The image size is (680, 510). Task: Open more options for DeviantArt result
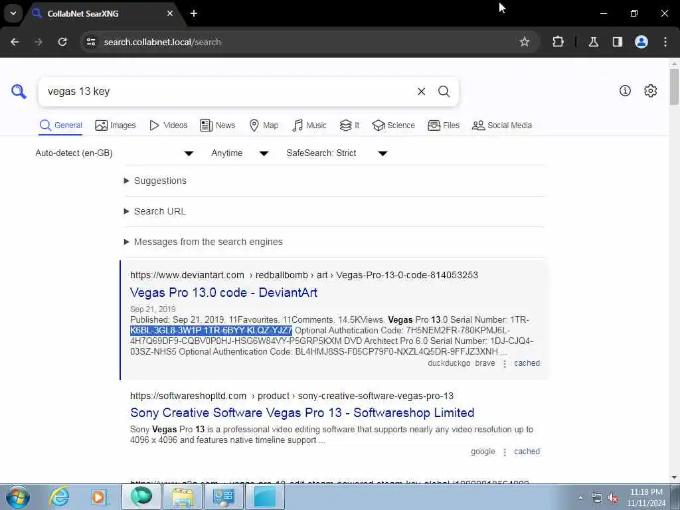pos(505,364)
